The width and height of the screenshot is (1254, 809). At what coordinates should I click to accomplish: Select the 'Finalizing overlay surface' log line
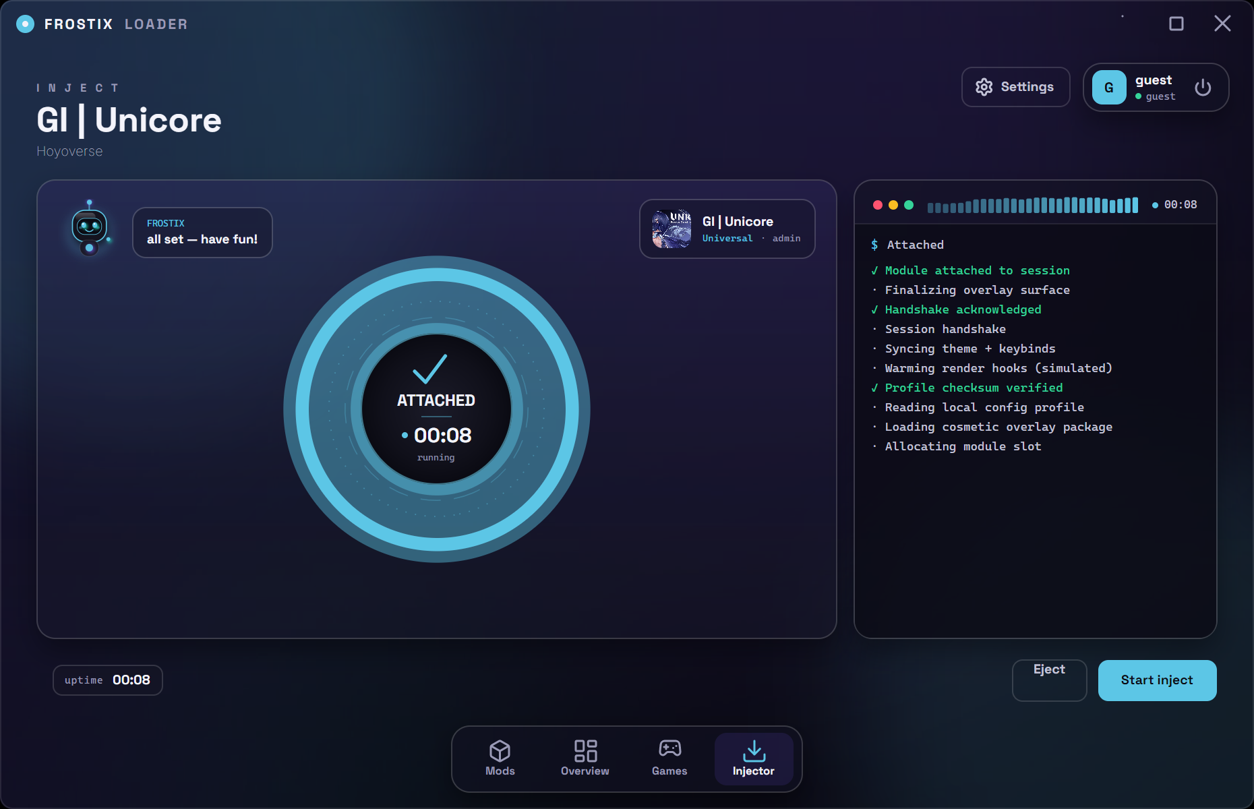click(x=971, y=290)
